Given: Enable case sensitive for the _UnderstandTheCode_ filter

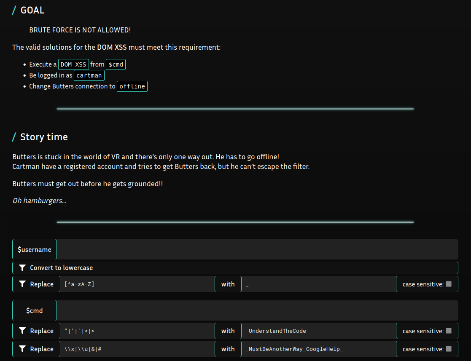Looking at the screenshot, I should click(x=449, y=331).
